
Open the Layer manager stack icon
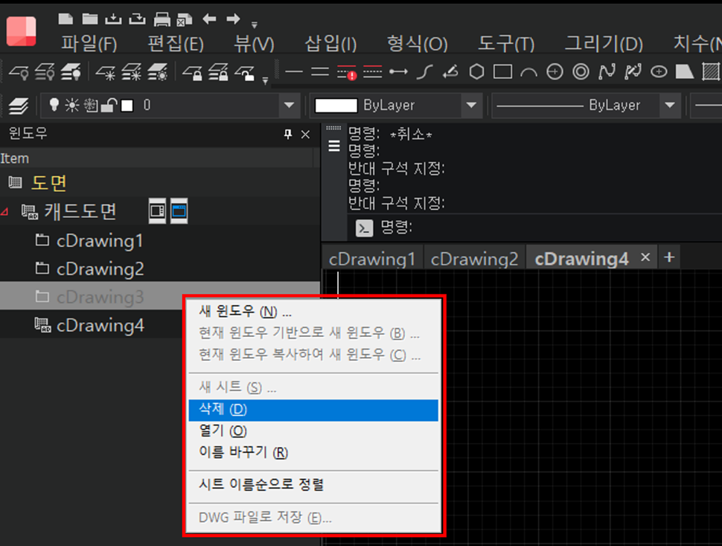(19, 106)
